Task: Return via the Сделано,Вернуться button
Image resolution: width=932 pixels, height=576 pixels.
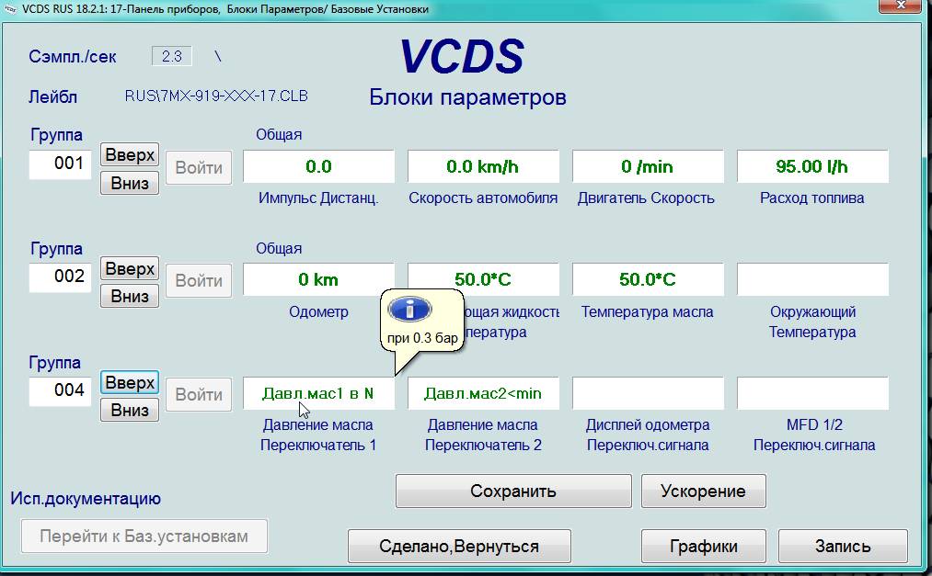Action: (459, 546)
